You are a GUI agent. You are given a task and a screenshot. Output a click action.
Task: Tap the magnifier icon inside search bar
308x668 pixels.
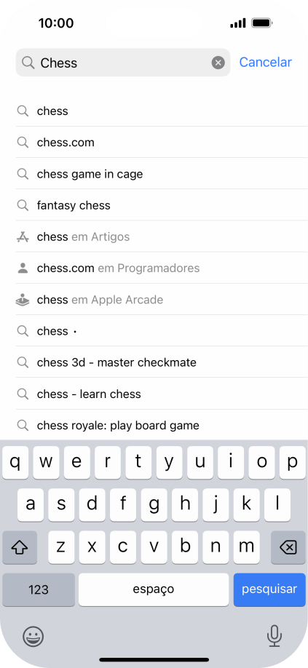pyautogui.click(x=28, y=63)
